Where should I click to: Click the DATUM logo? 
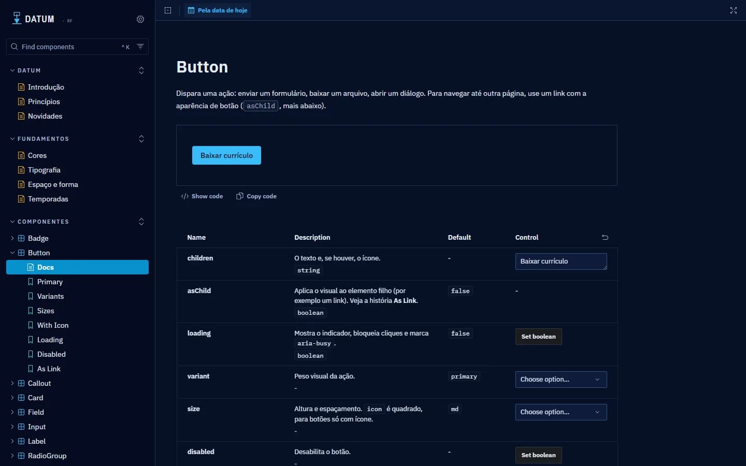tap(33, 19)
